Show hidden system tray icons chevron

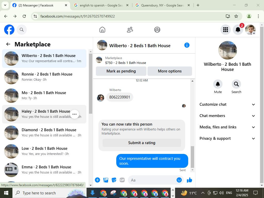(x=203, y=193)
